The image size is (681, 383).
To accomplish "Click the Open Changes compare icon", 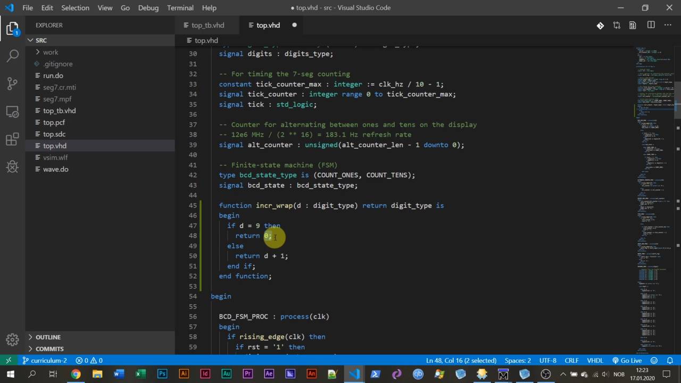I will tap(617, 25).
